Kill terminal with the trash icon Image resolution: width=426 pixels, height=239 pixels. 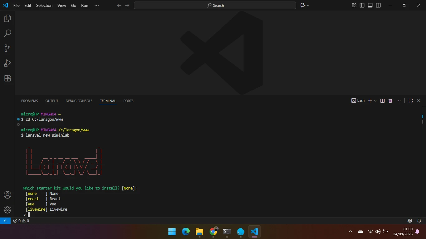pos(390,101)
